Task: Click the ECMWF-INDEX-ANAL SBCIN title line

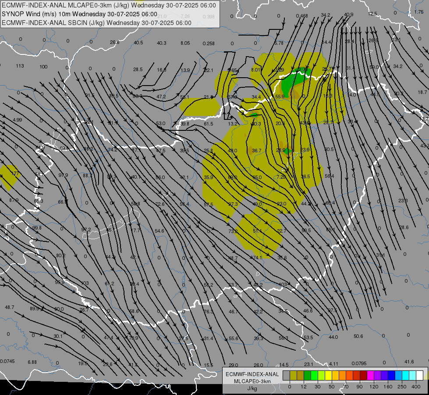Action: (96, 23)
